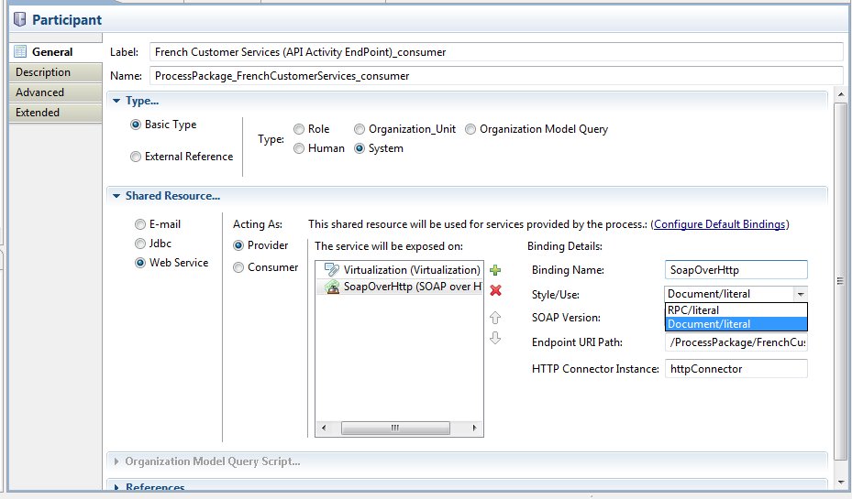Image resolution: width=852 pixels, height=499 pixels.
Task: Choose the Role type option
Action: (299, 129)
